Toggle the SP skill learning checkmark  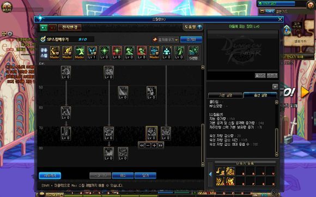pyautogui.click(x=42, y=39)
